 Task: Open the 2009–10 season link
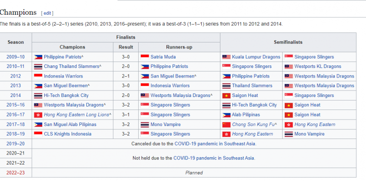(15, 57)
